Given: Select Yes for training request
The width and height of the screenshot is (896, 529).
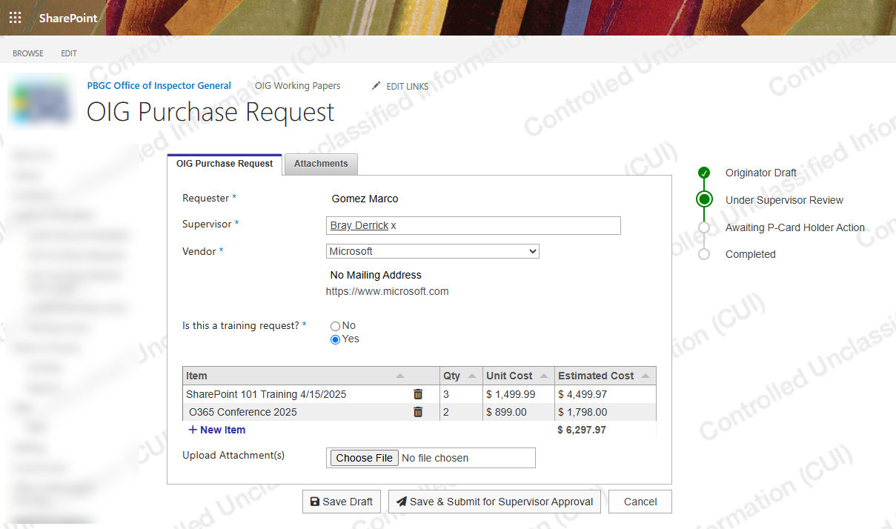Looking at the screenshot, I should [336, 339].
